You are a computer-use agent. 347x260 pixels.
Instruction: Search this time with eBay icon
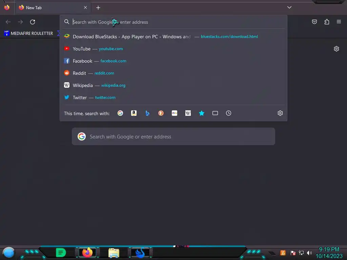coord(175,113)
